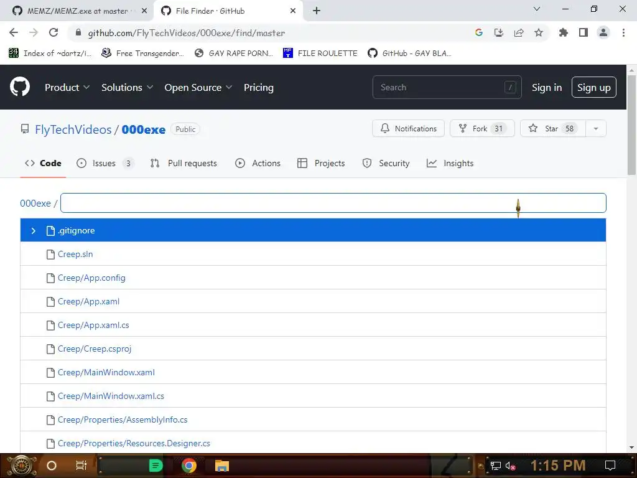Open Chrome profile avatar icon

coord(603,32)
